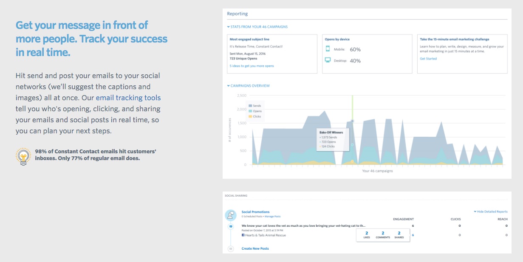Collapse the Stats From Your 46 Campaigns section
This screenshot has width=523, height=262.
[x=257, y=27]
